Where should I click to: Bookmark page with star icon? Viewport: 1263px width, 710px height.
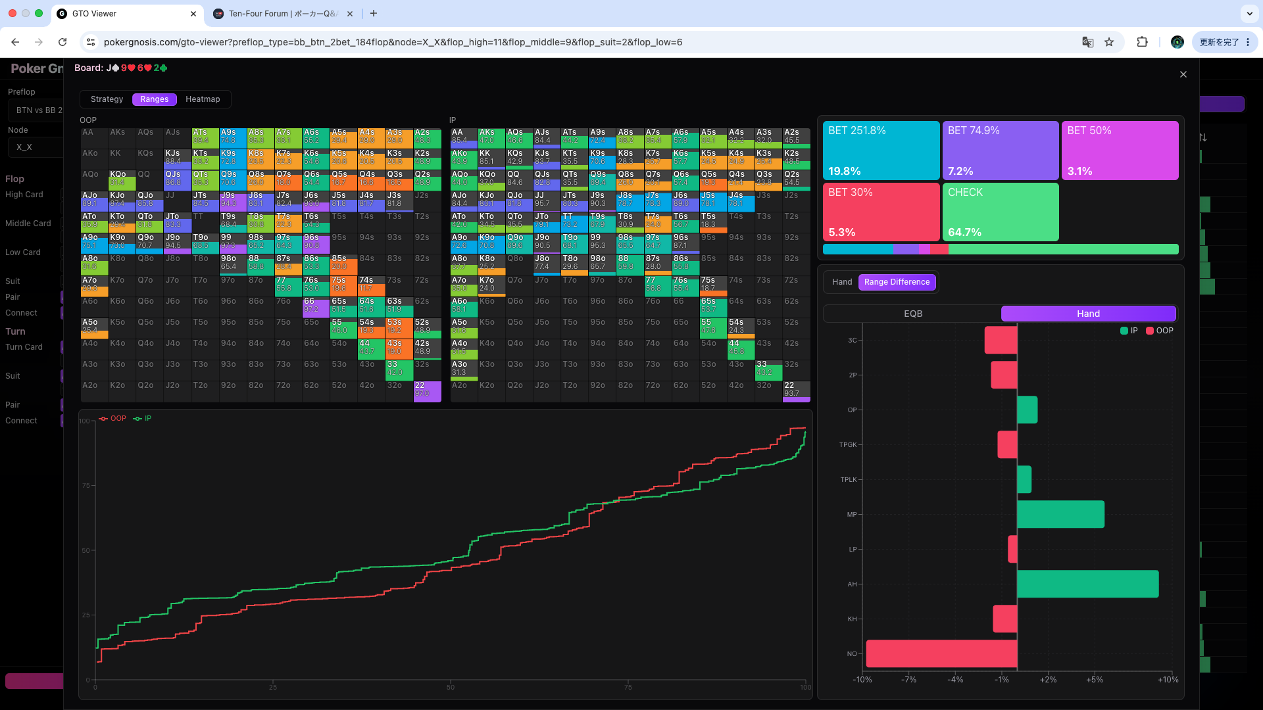[1109, 42]
